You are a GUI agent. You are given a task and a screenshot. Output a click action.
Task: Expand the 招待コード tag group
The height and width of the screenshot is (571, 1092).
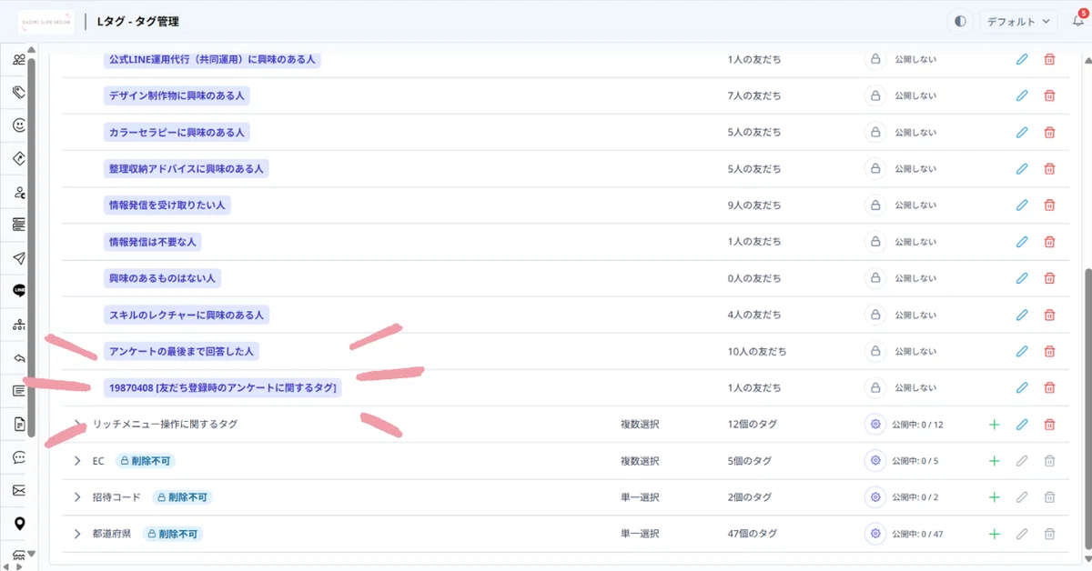point(77,497)
